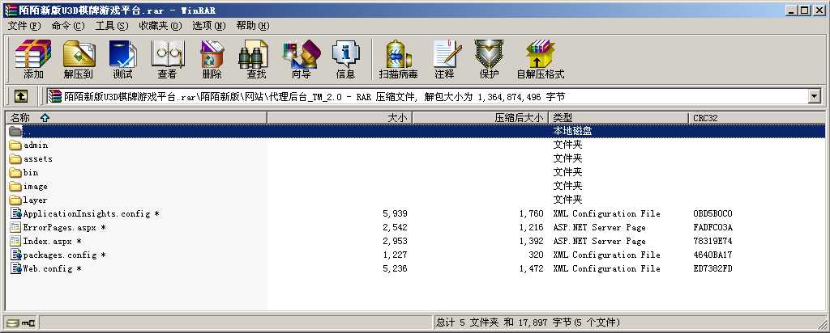Click the 添加 (Add) toolbar icon
Image resolution: width=830 pixels, height=333 pixels.
pos(33,54)
